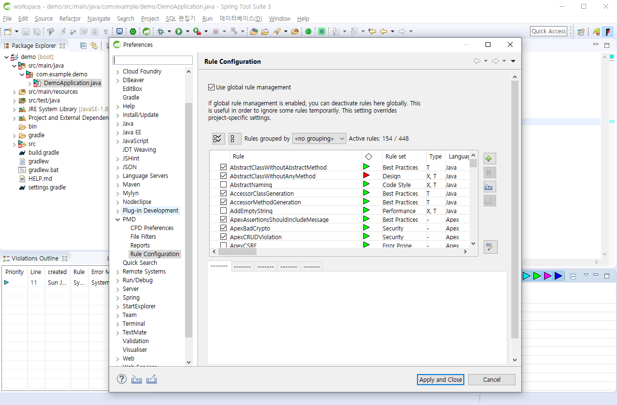Start the Debug bug icon
This screenshot has height=405, width=617.
pyautogui.click(x=160, y=31)
